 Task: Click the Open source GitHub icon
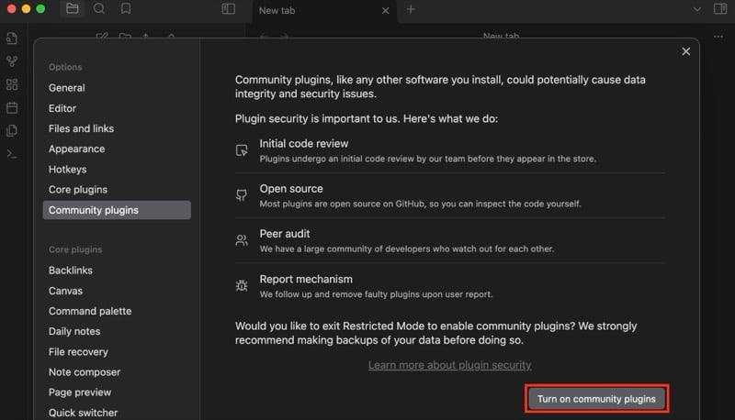[x=242, y=195]
